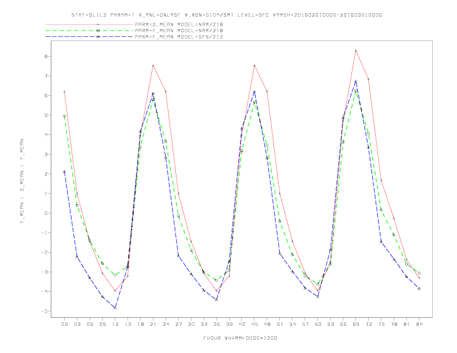Click green circle marker at hour 00
This screenshot has height=353, width=457.
[65, 116]
